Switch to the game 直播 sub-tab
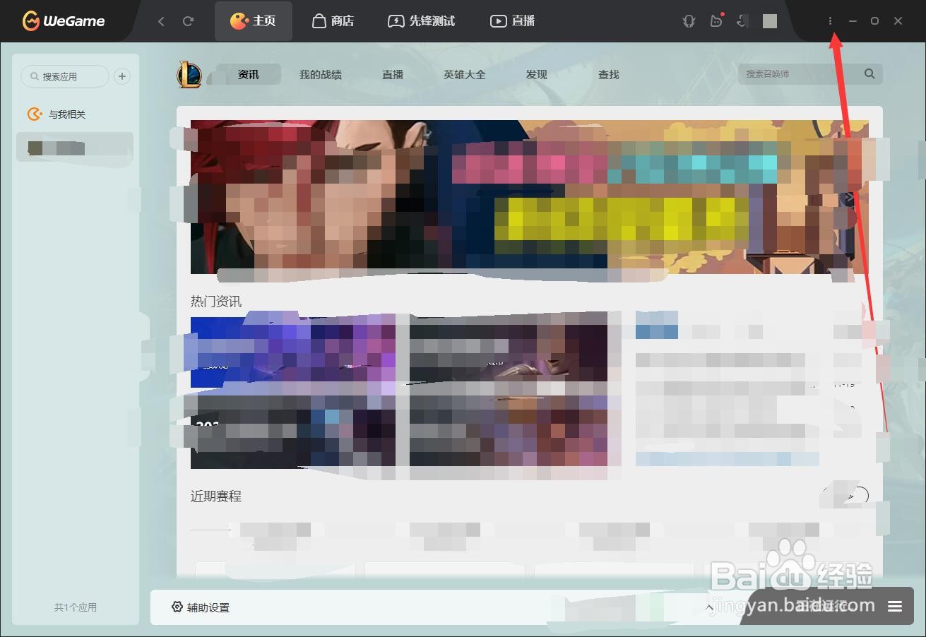The image size is (926, 637). pyautogui.click(x=393, y=74)
